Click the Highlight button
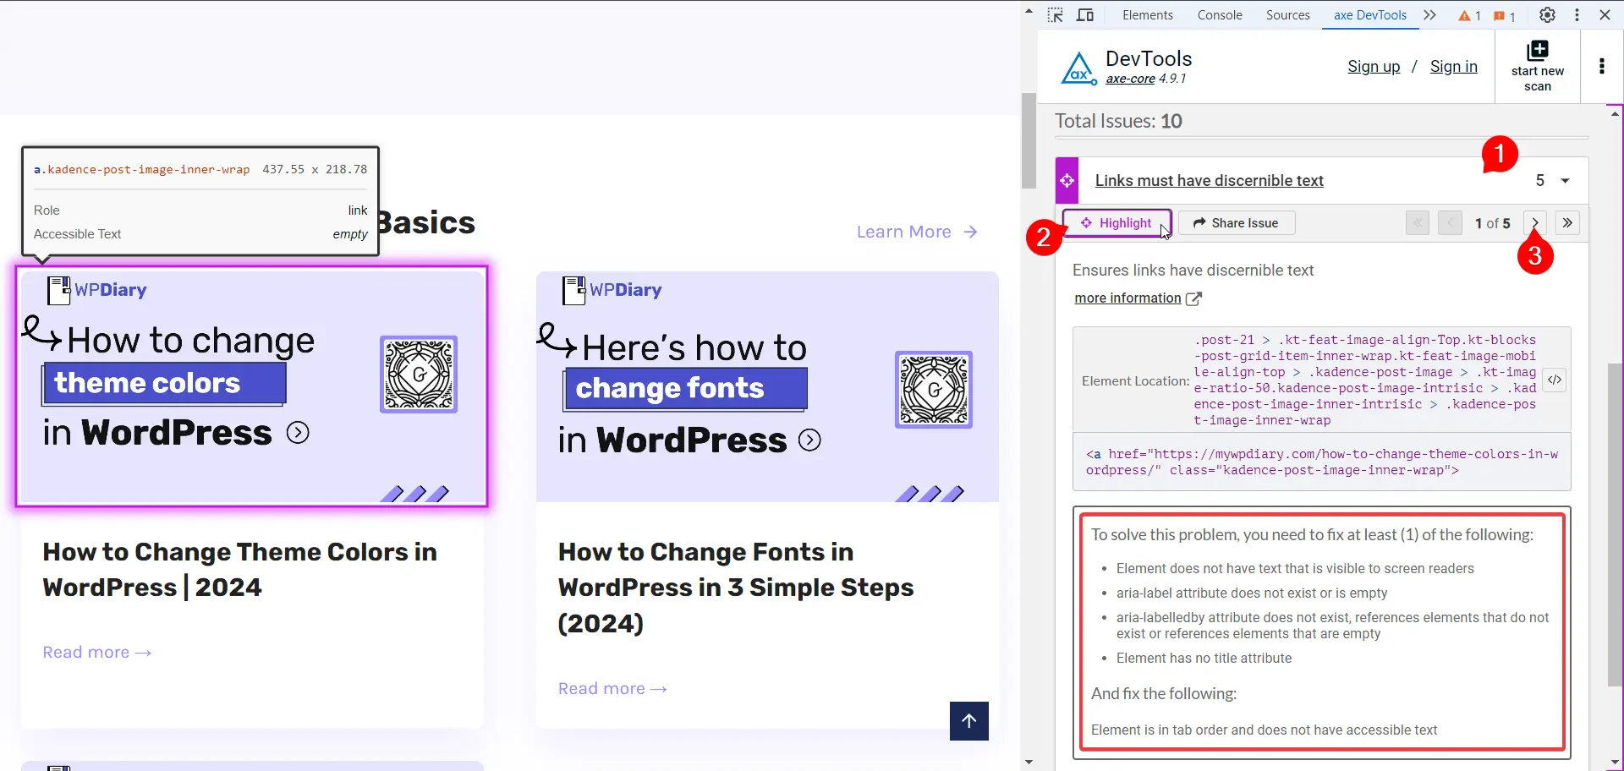Screen dimensions: 1624x771 (1116, 223)
